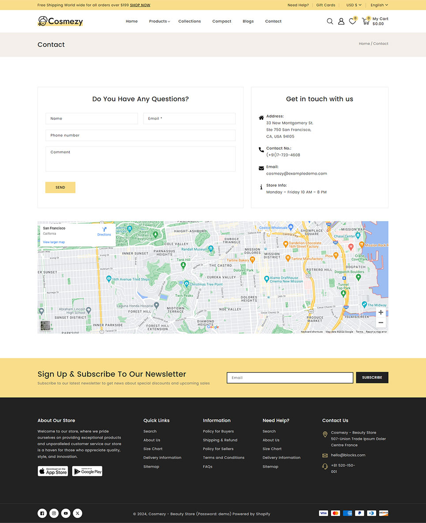Open the English language dropdown
This screenshot has height=523, width=426.
click(379, 5)
